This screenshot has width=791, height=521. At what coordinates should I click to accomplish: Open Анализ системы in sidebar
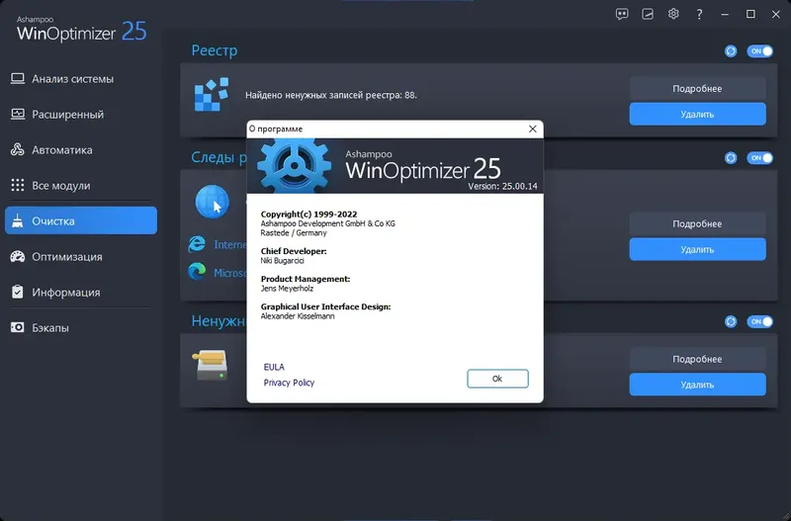point(81,79)
